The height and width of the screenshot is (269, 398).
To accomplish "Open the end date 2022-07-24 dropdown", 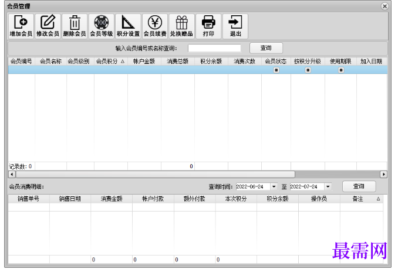I will [328, 187].
